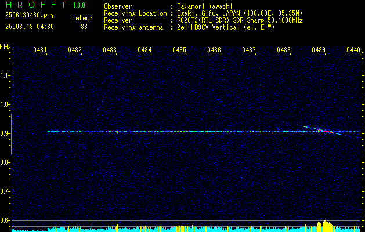365x232 pixels.
Task: Click the 0.9 kHz axis label
Action: pyautogui.click(x=5, y=133)
